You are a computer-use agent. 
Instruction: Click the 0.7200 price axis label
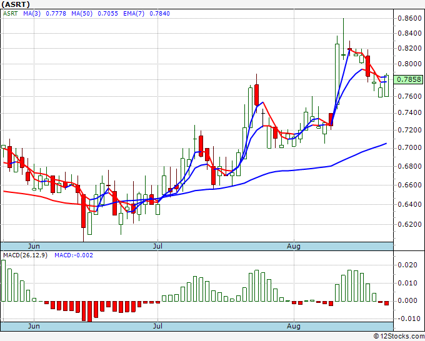coord(409,131)
